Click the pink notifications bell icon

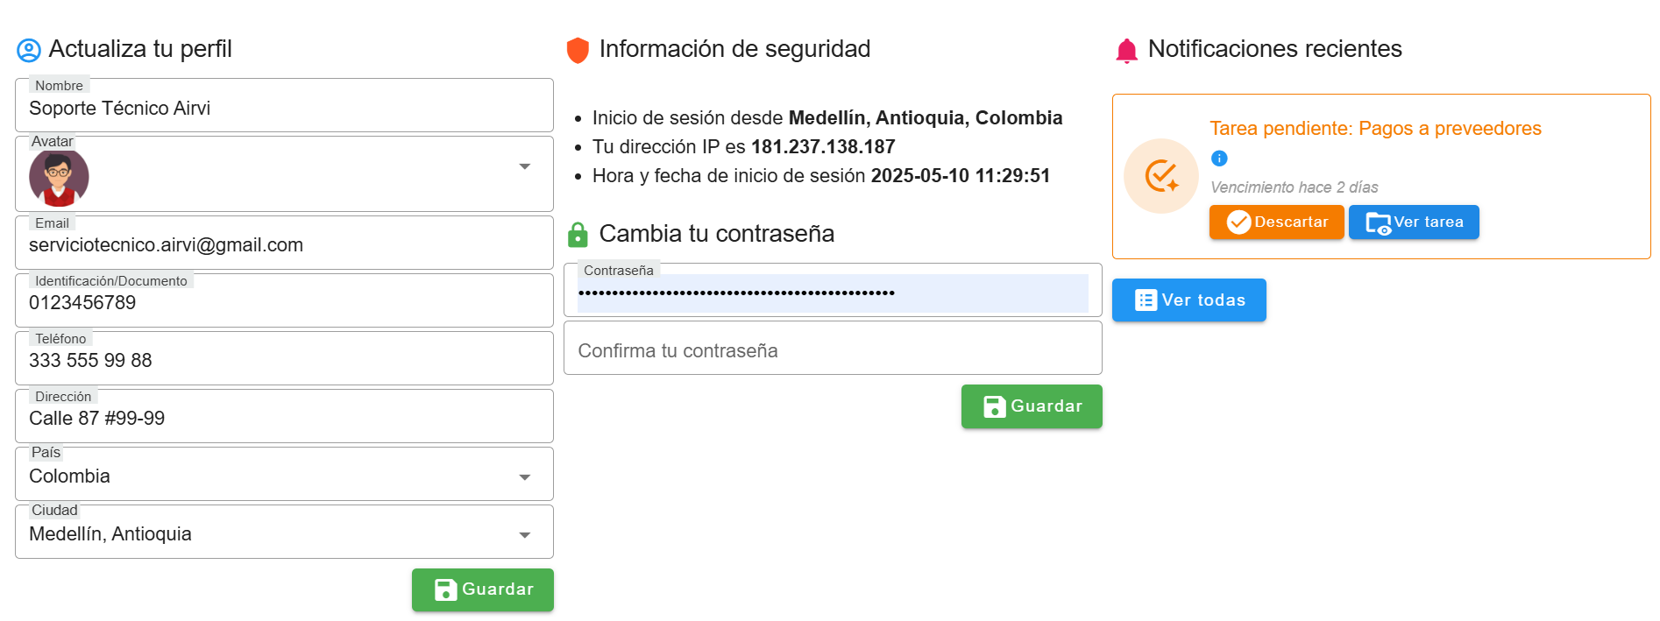click(1126, 51)
